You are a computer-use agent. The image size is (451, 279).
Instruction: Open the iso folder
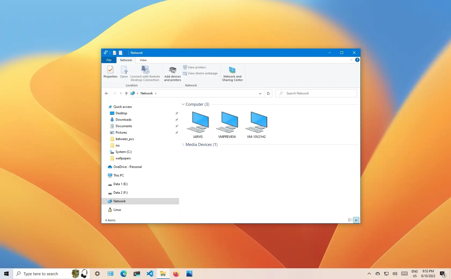(115, 145)
